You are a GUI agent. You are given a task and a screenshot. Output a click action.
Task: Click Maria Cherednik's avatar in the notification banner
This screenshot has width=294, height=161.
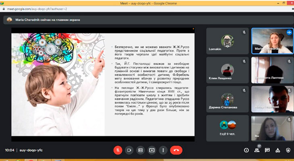click(x=9, y=20)
